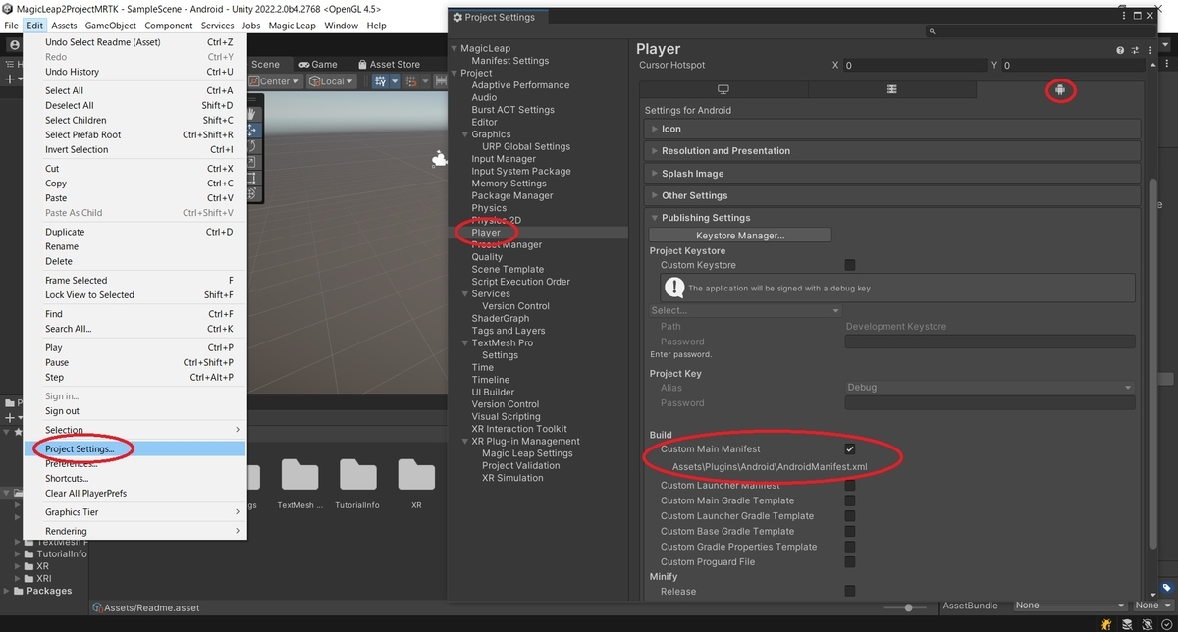Enable Custom Launcher Gradle Template checkbox
The height and width of the screenshot is (632, 1178).
point(850,516)
